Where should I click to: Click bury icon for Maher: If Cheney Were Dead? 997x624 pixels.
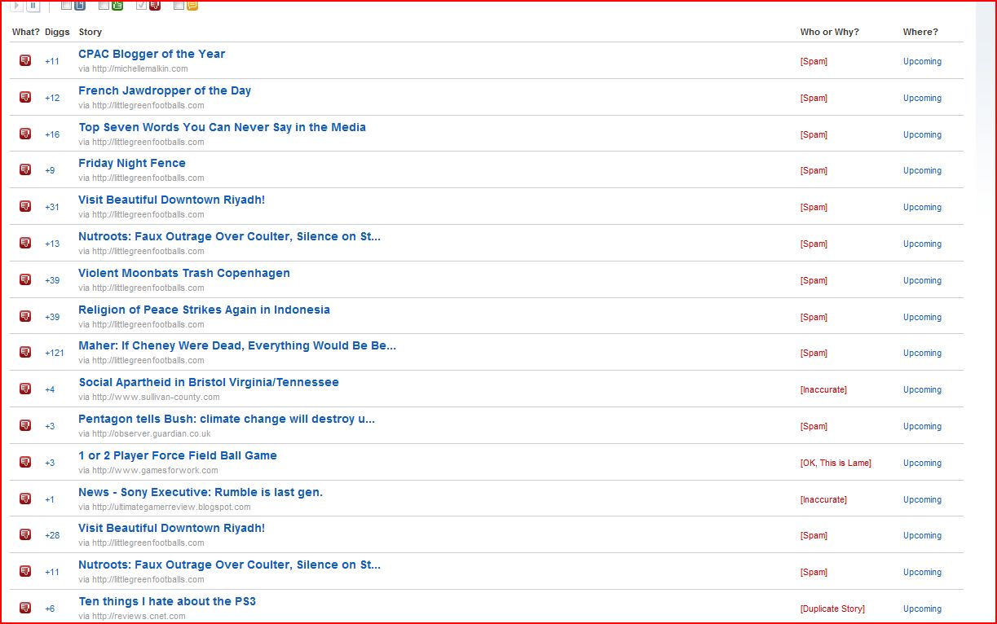pos(25,352)
